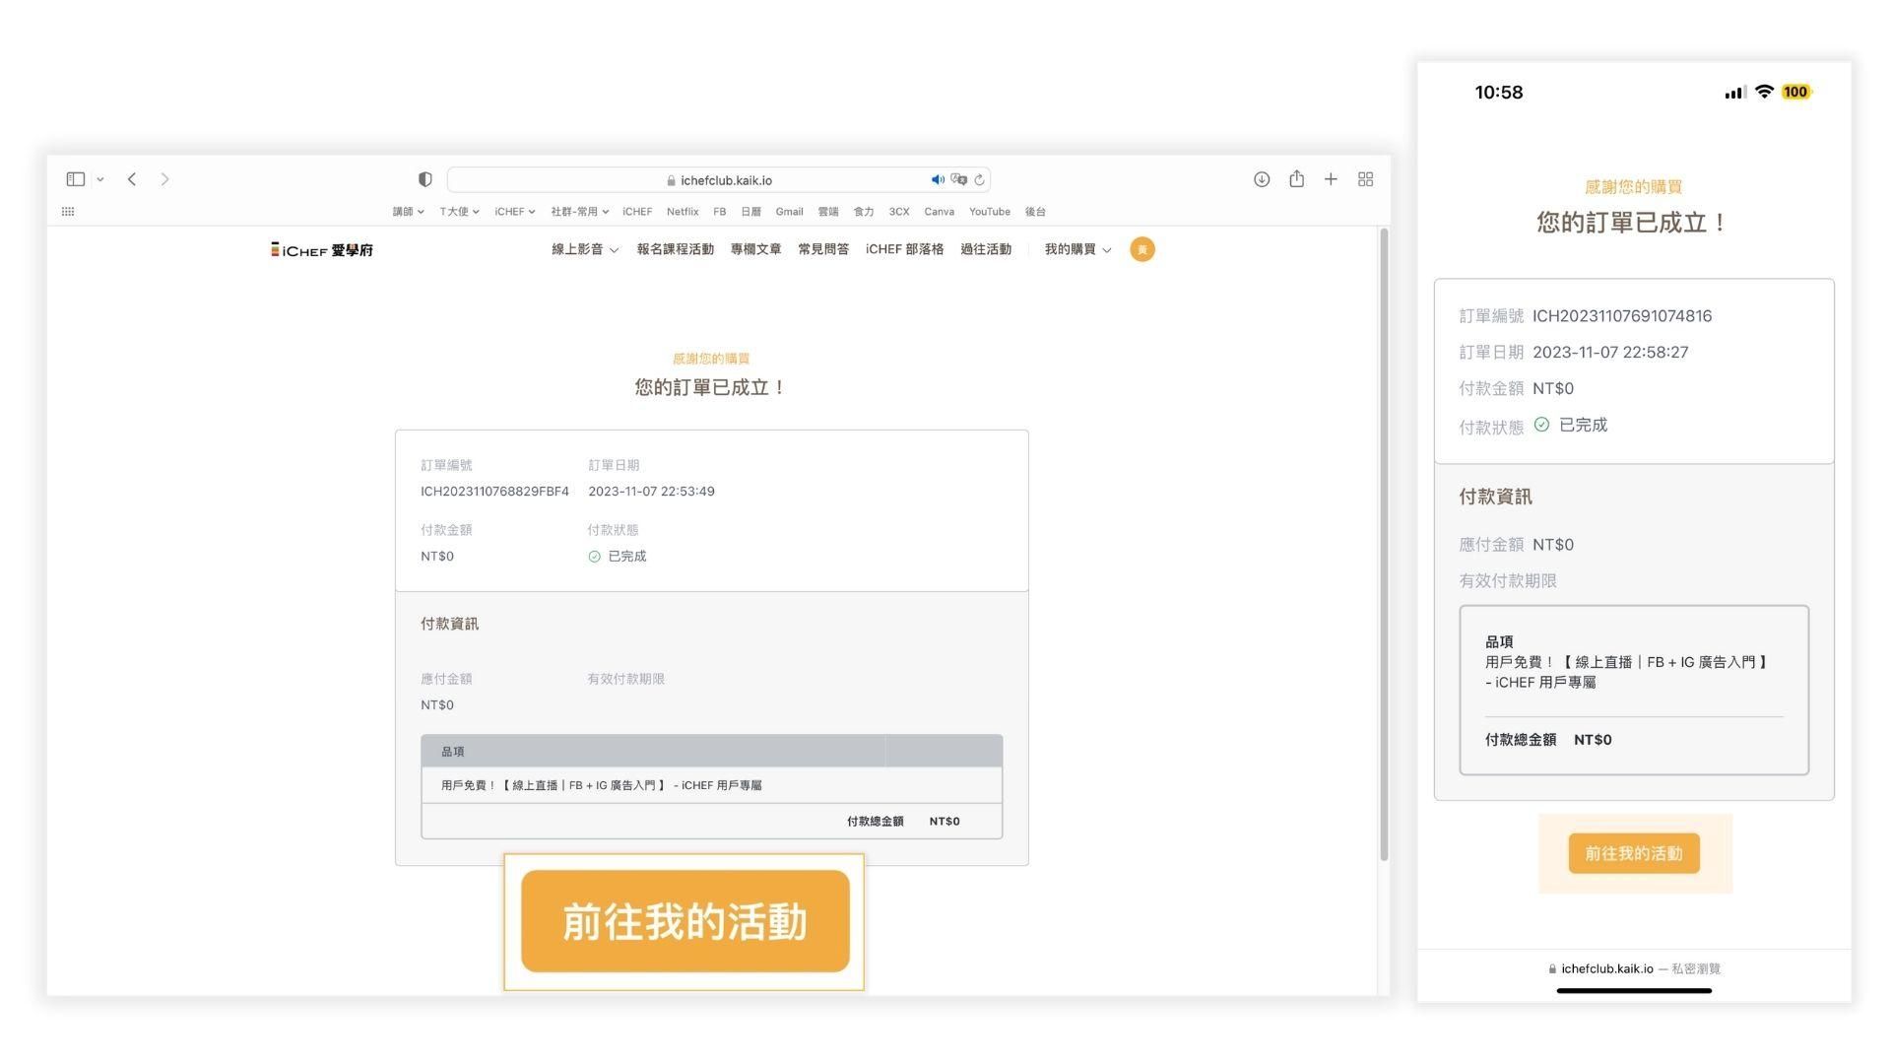Open a new tab with plus icon
Screen dimensions: 1891x1064
[x=1331, y=179]
